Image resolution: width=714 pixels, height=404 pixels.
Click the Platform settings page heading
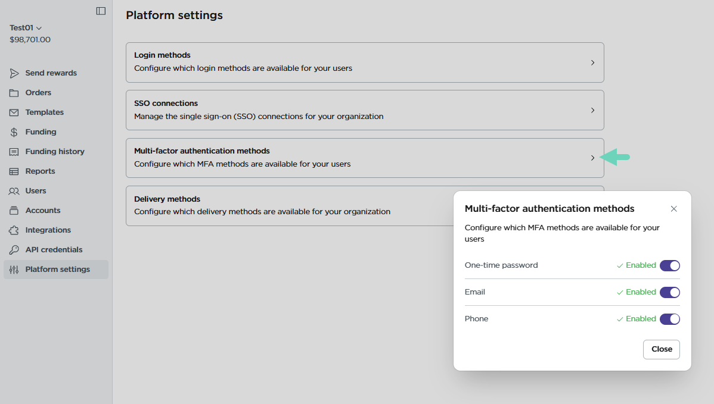coord(175,15)
